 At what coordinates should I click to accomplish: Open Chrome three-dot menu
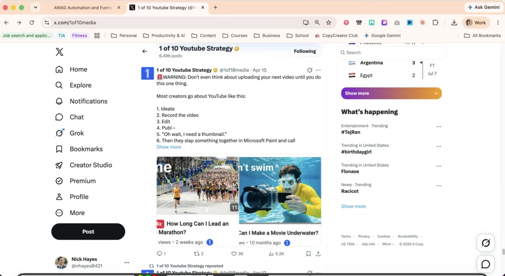(498, 23)
